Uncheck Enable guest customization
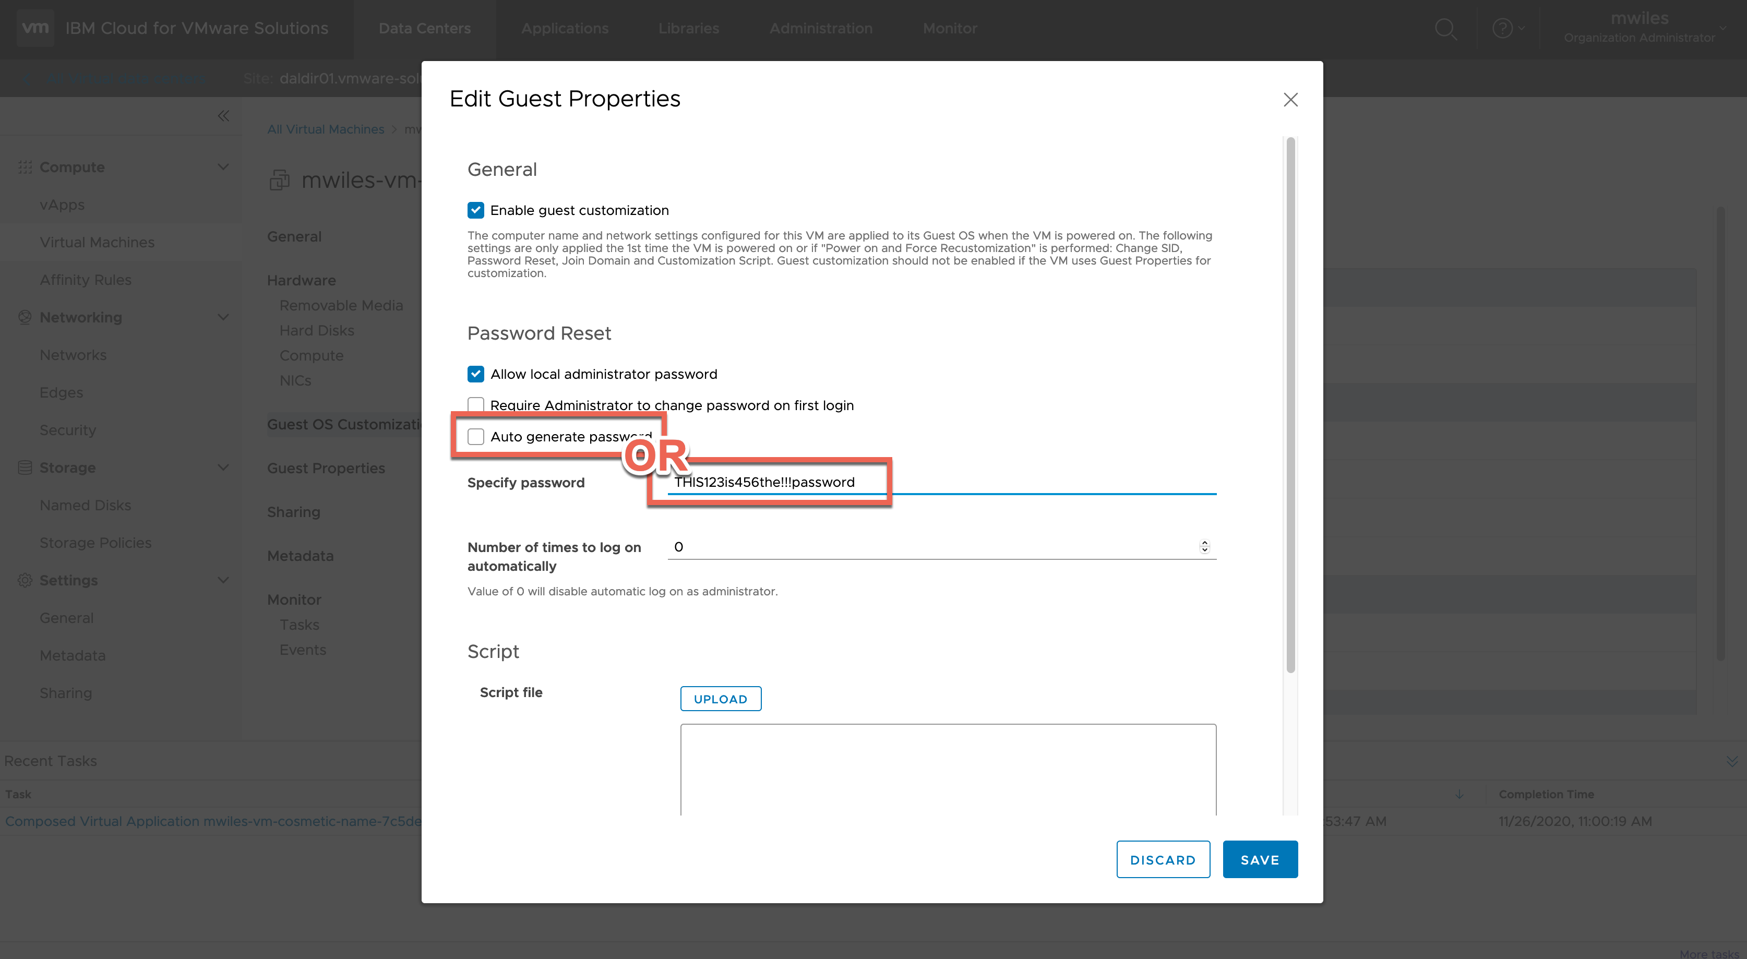Screen dimensions: 1747x959 tap(475, 210)
